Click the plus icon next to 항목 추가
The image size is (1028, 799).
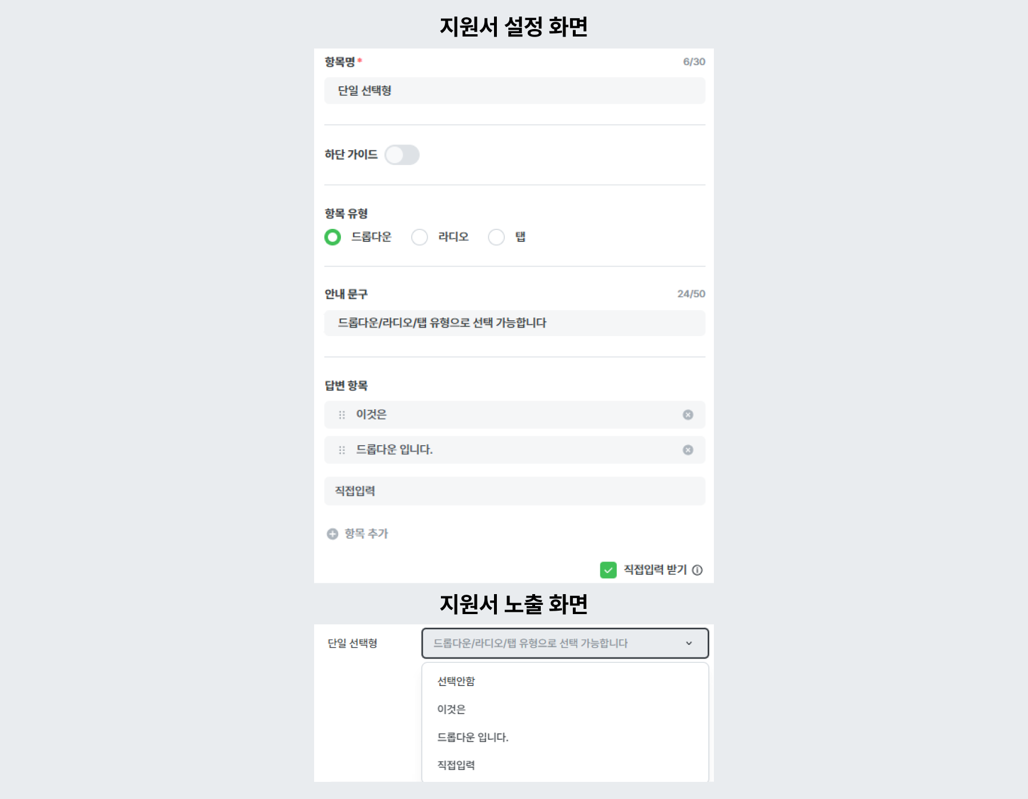click(332, 534)
